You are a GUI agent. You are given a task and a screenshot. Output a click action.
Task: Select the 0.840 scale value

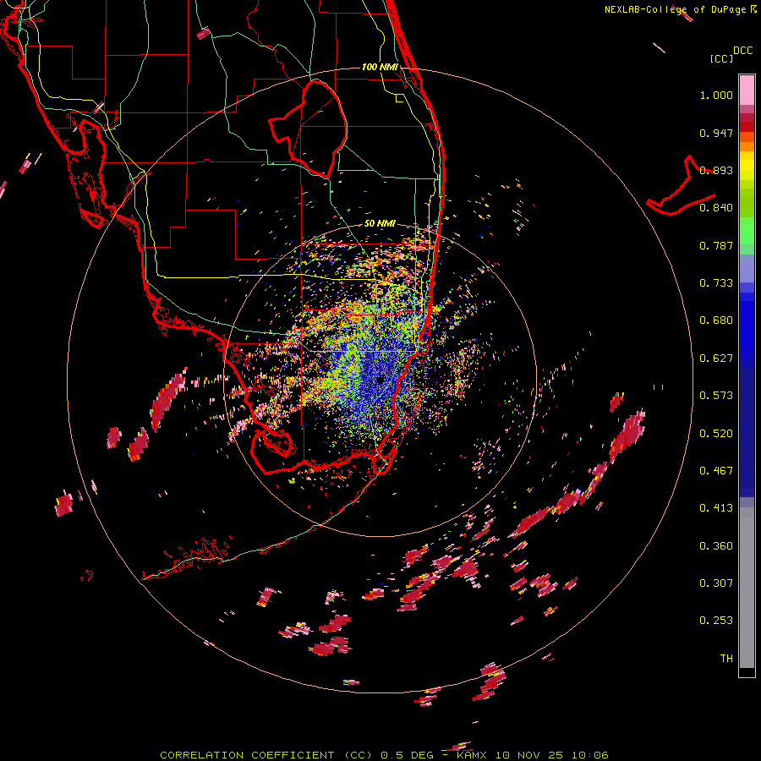[x=716, y=208]
